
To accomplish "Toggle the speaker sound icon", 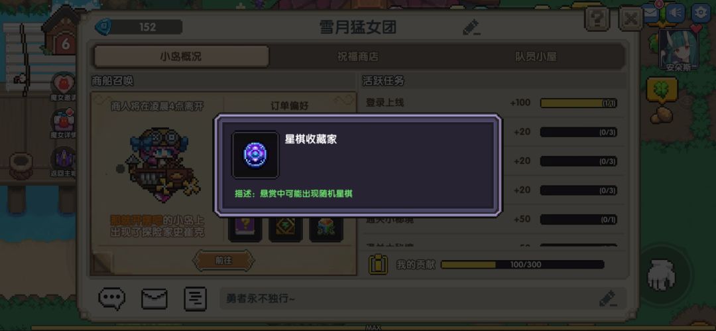I will coord(676,13).
